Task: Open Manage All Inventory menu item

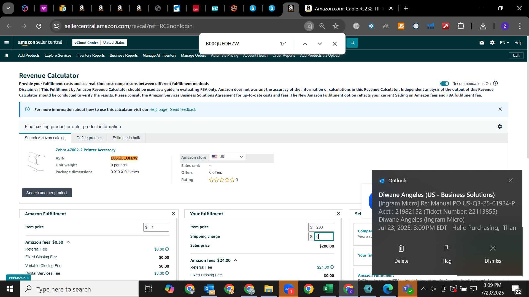Action: coord(159,55)
